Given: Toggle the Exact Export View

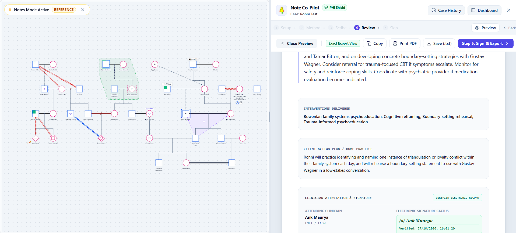Looking at the screenshot, I should (x=343, y=43).
